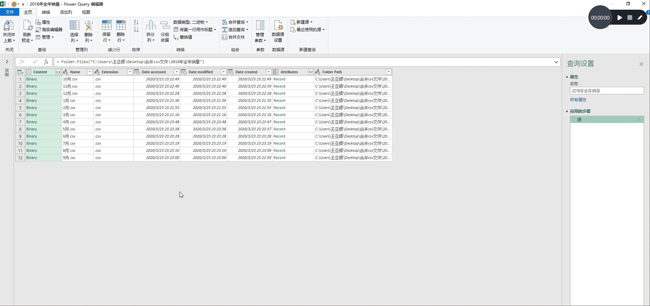The image size is (650, 306).
Task: Click the recorder play button
Action: click(620, 18)
